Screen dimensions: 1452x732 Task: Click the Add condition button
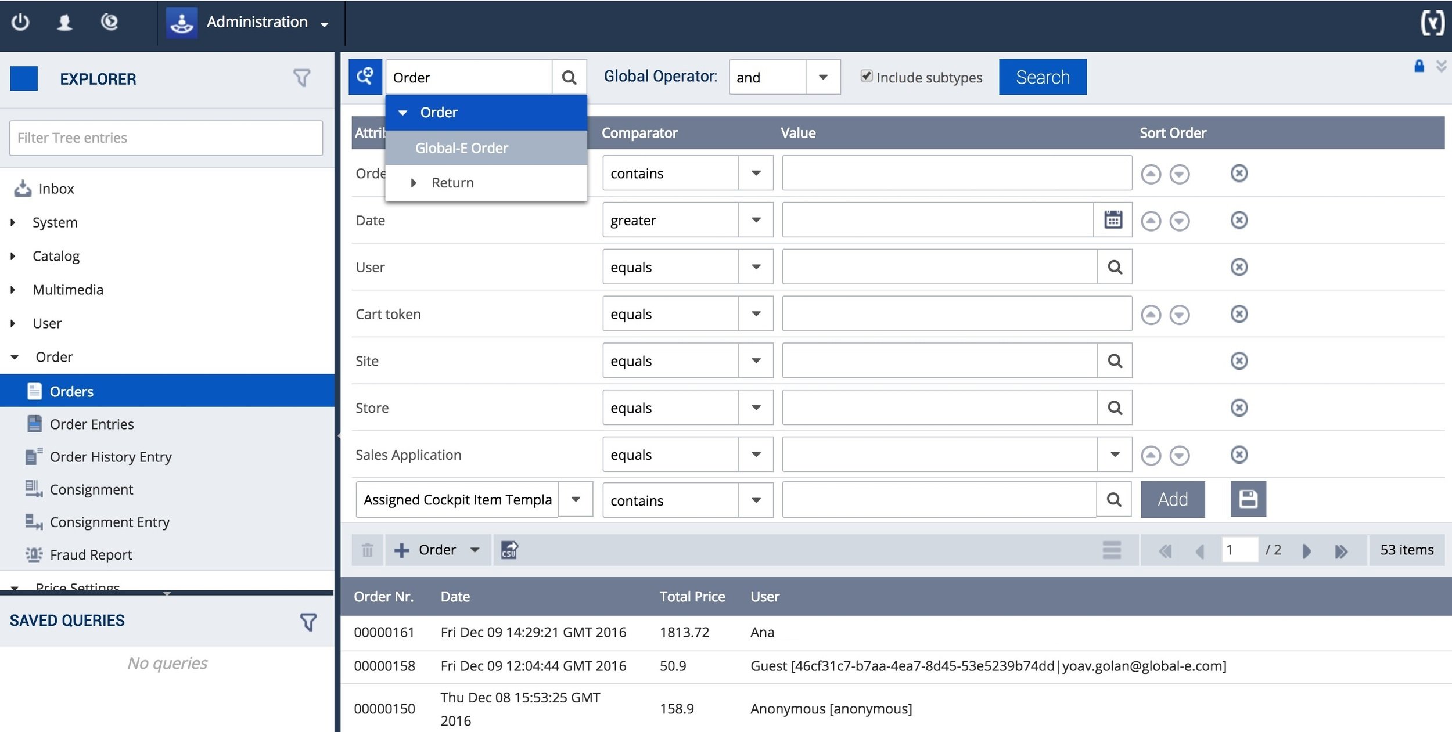(1173, 499)
